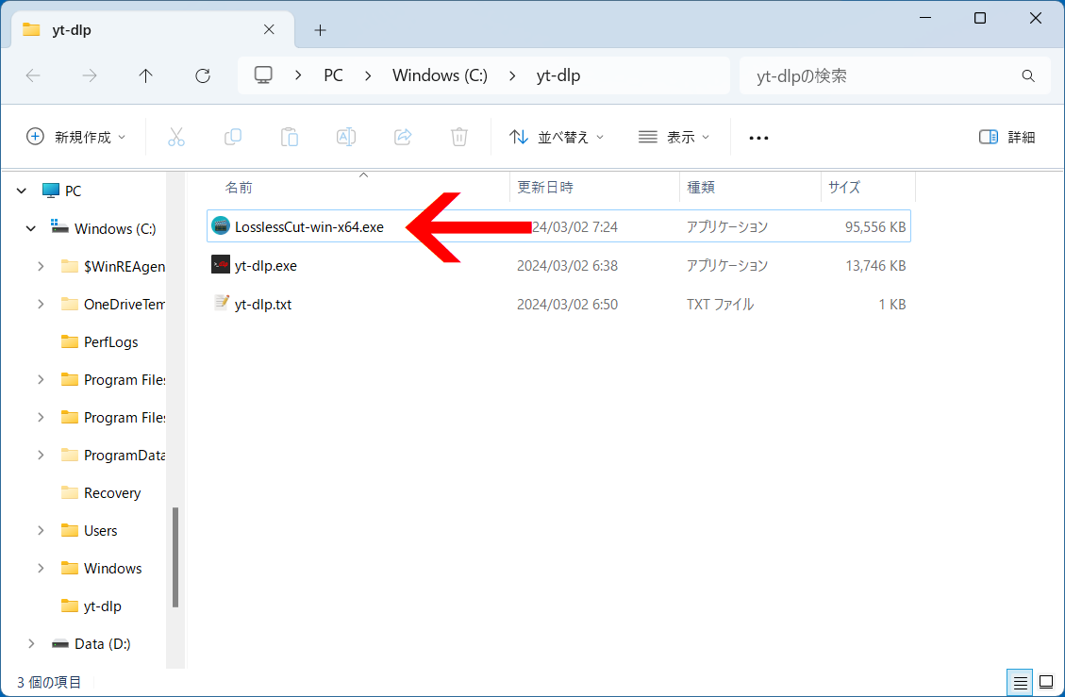
Task: Select the yt-dlp.txt notepad icon
Action: [x=221, y=303]
